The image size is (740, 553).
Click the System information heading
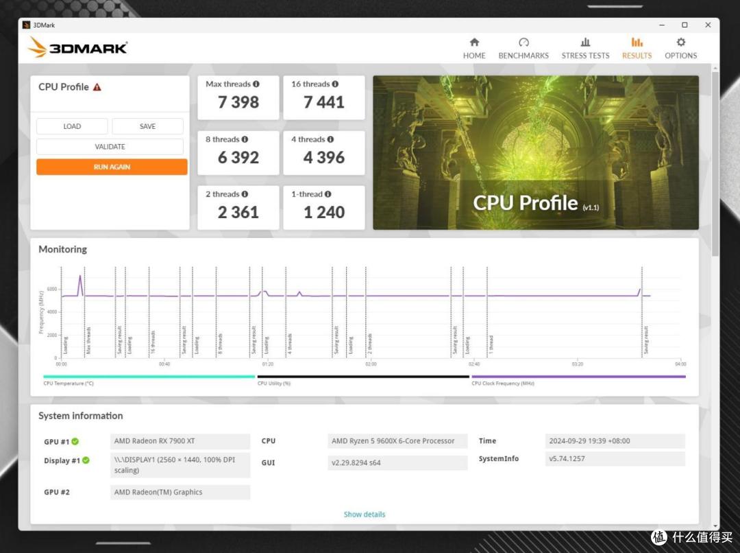pos(81,416)
